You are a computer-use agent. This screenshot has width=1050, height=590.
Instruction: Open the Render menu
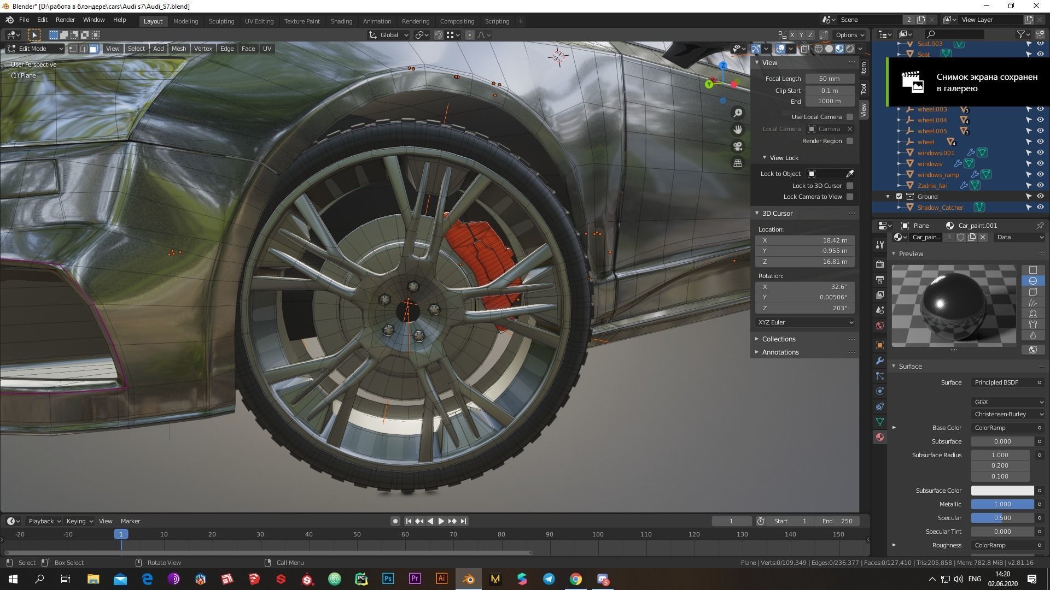coord(65,20)
